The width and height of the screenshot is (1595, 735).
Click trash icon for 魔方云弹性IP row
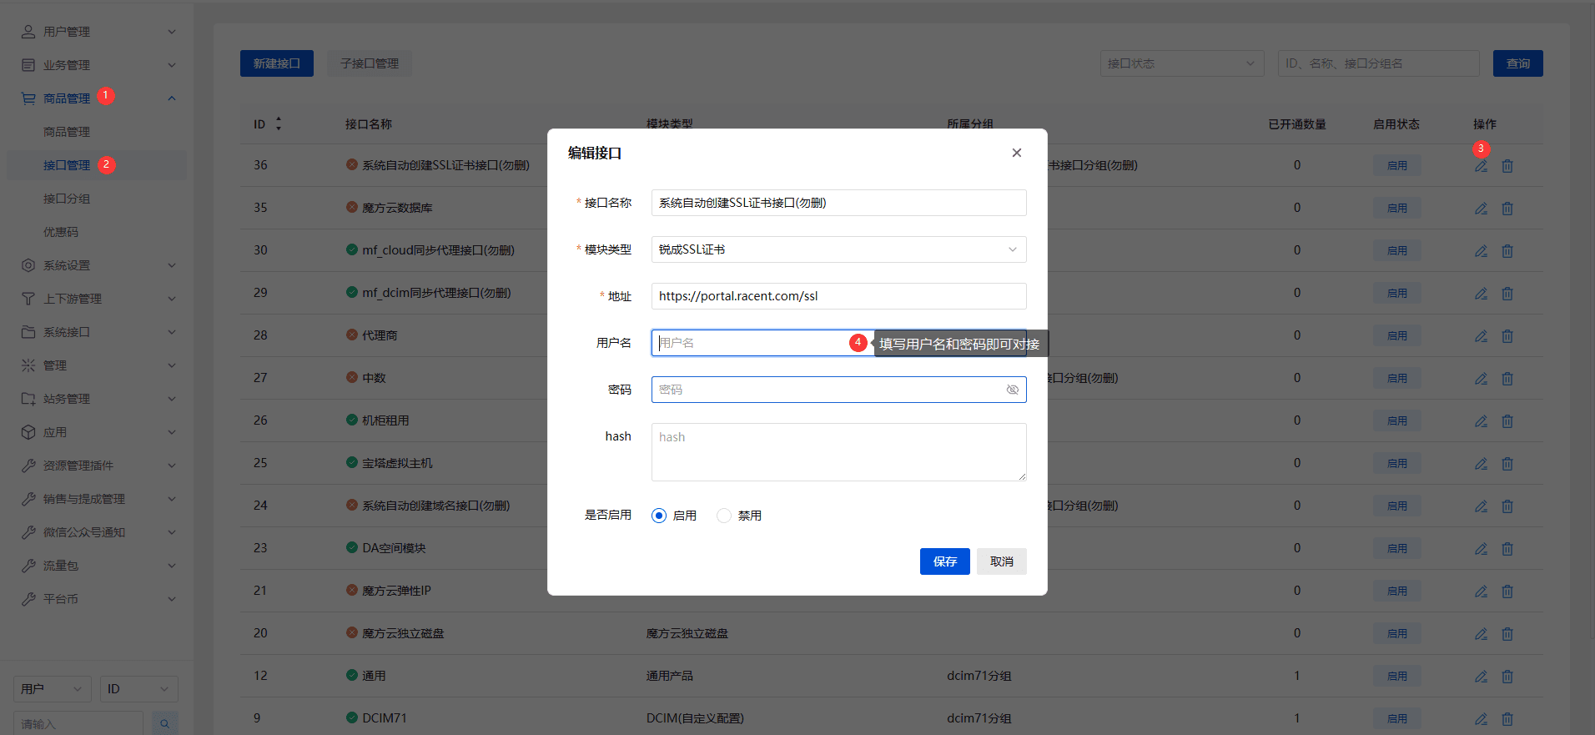click(x=1507, y=592)
